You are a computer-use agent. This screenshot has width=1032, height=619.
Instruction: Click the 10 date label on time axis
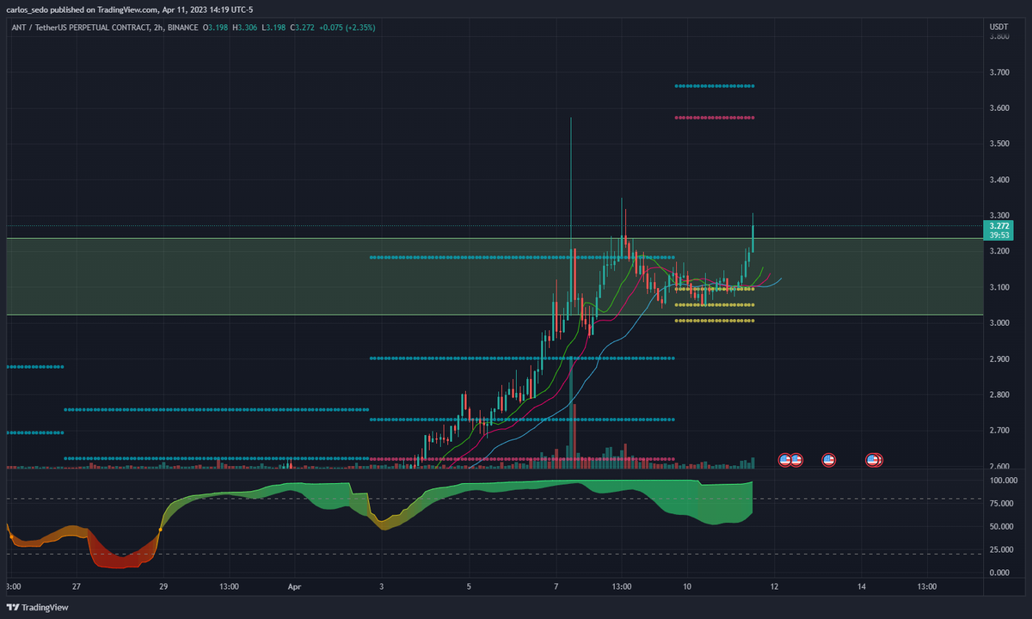tap(687, 587)
